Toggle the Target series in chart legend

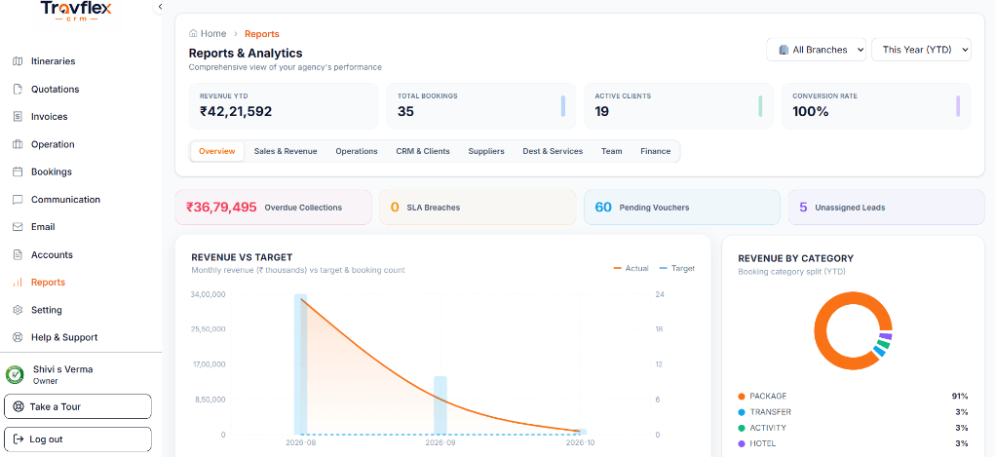677,269
